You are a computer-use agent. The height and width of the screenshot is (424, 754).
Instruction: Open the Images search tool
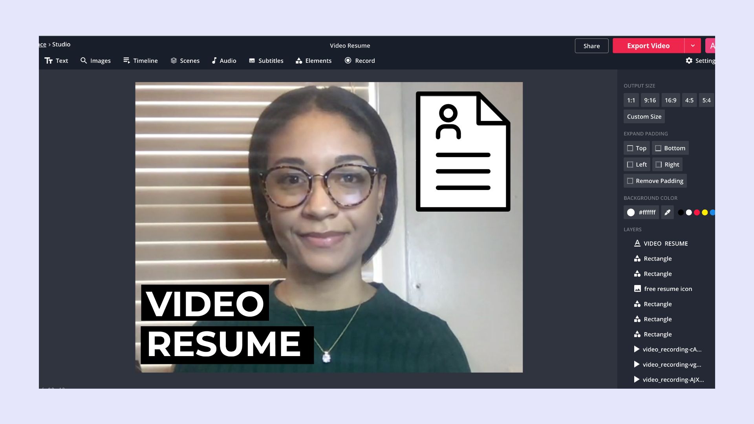(95, 60)
